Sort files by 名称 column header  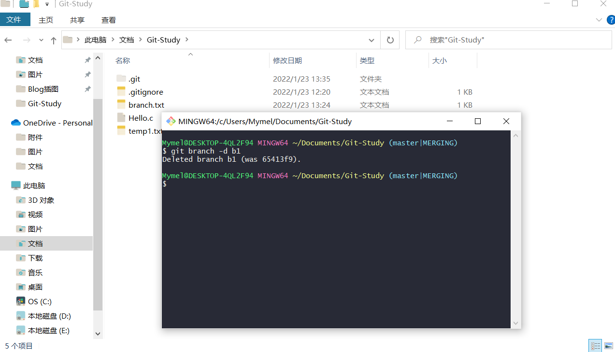click(123, 60)
